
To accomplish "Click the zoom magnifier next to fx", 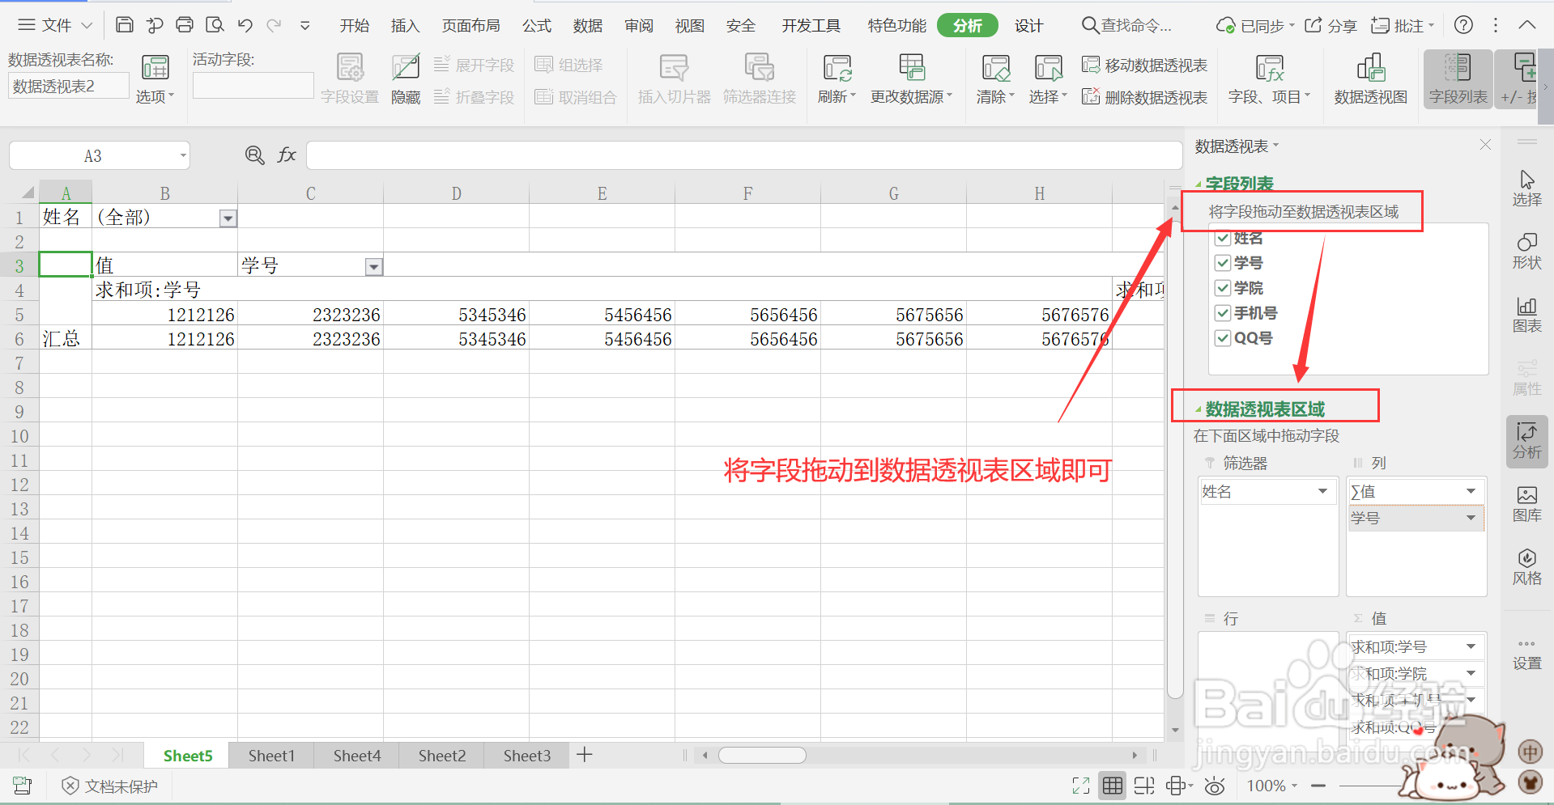I will [x=254, y=155].
